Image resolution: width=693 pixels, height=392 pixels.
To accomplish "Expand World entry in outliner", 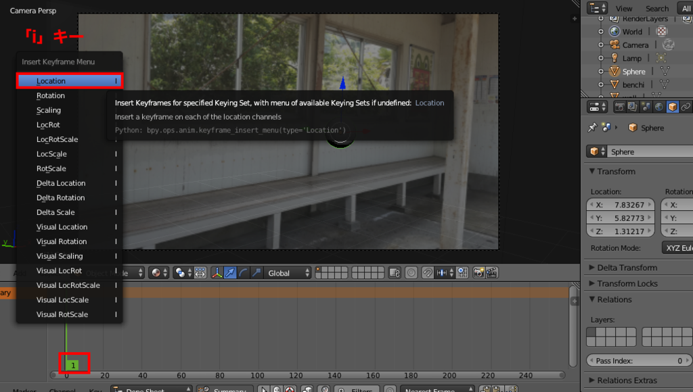I will 601,31.
